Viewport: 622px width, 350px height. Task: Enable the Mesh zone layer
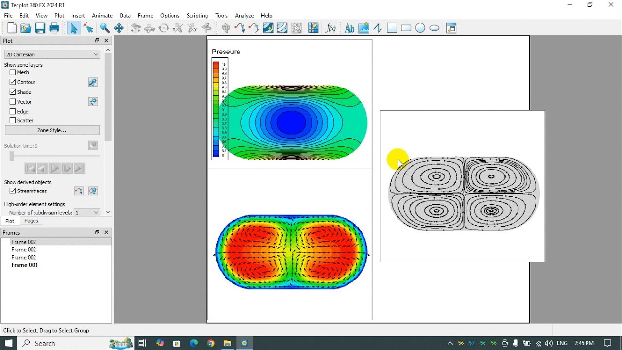(x=13, y=72)
